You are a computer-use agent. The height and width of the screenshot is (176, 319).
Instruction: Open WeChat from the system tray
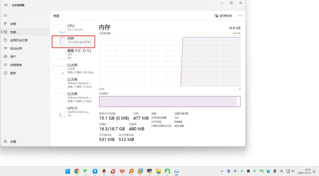[255, 171]
